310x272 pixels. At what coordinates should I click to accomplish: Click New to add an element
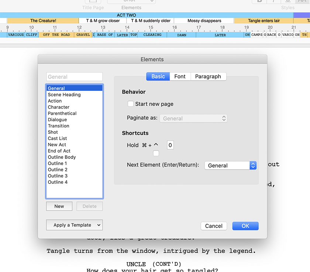click(59, 206)
